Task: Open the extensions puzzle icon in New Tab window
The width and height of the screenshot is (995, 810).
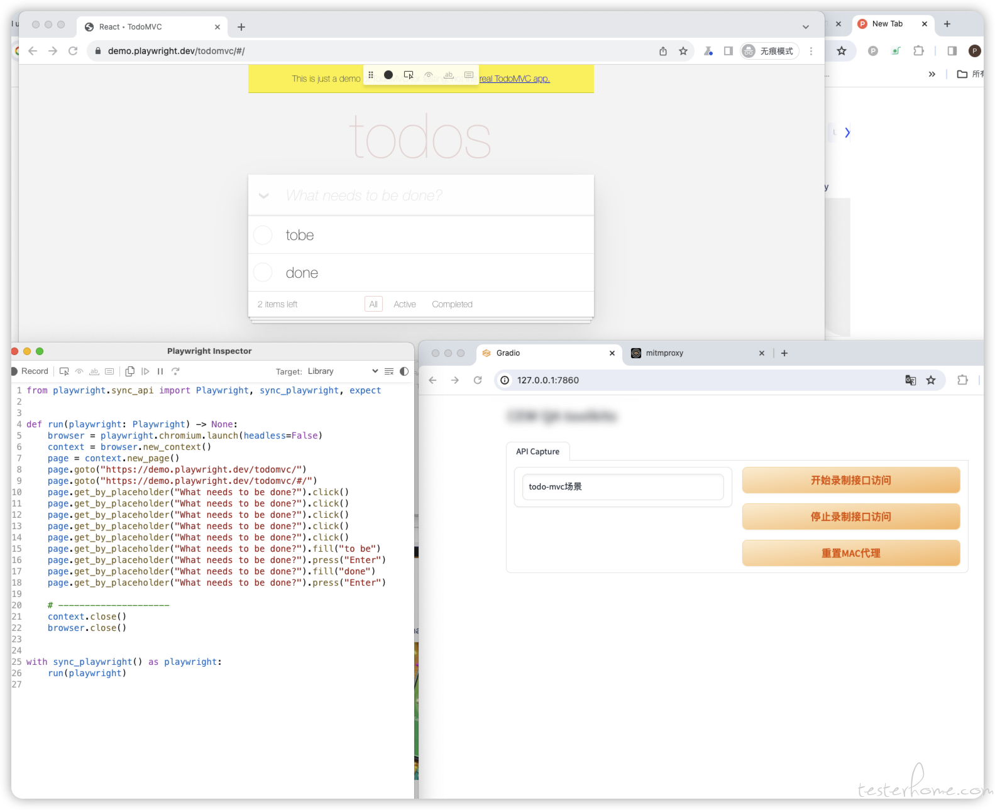Action: (918, 51)
